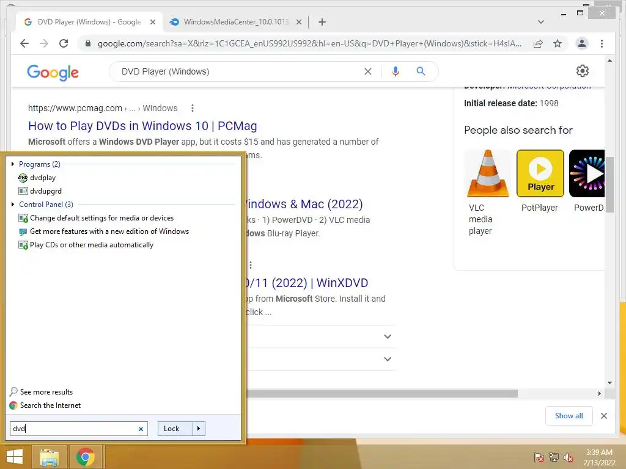Click the share page icon in address bar
Viewport: 626px width, 469px height.
(538, 43)
